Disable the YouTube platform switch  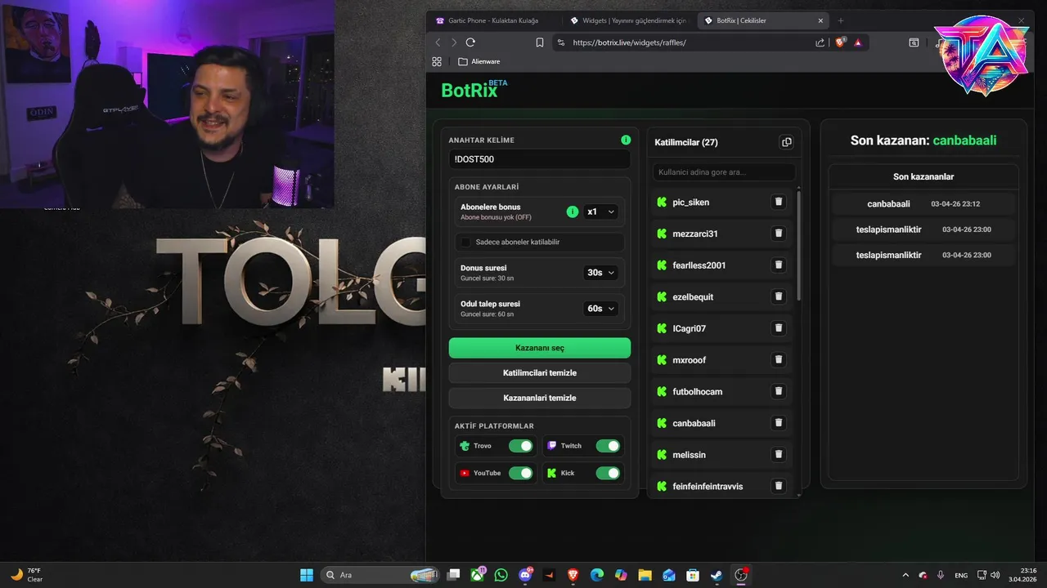tap(520, 473)
